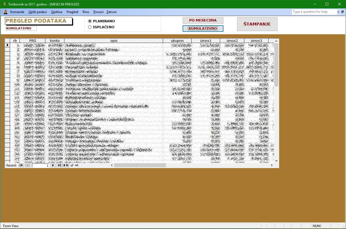Click the Komande menu person icon
This screenshot has height=229, width=346.
[x=5, y=12]
